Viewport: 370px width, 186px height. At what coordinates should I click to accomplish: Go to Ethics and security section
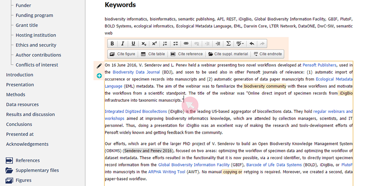click(36, 45)
